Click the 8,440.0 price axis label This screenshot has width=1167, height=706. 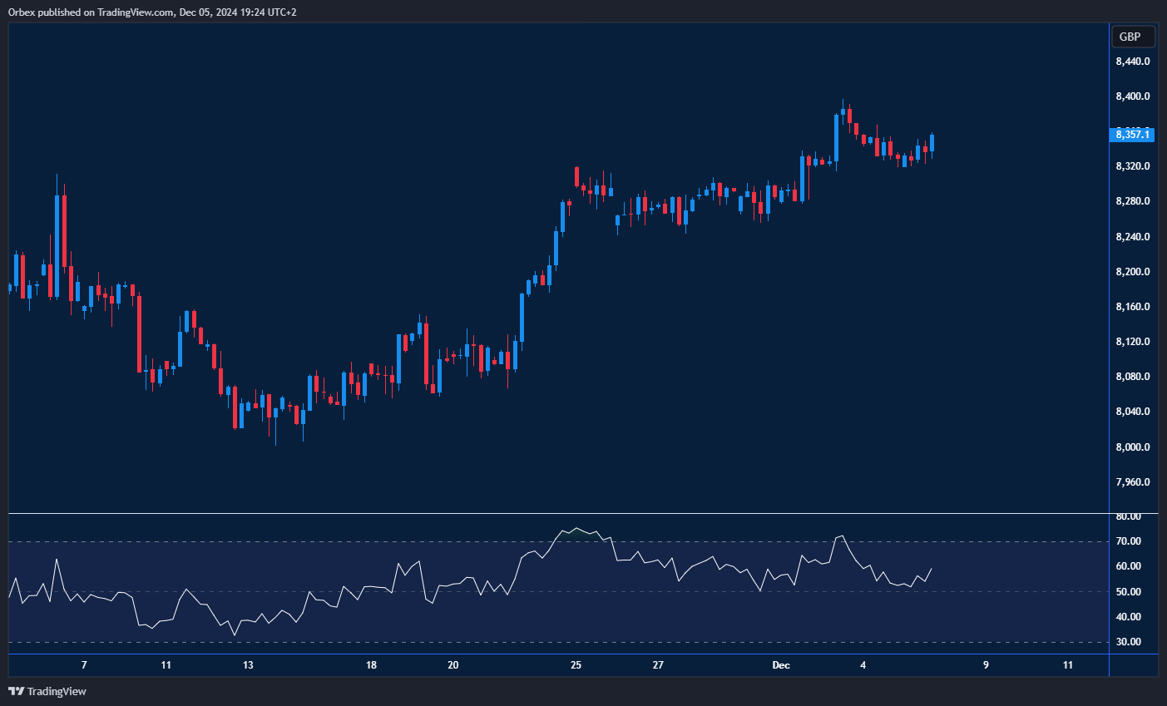tap(1133, 62)
